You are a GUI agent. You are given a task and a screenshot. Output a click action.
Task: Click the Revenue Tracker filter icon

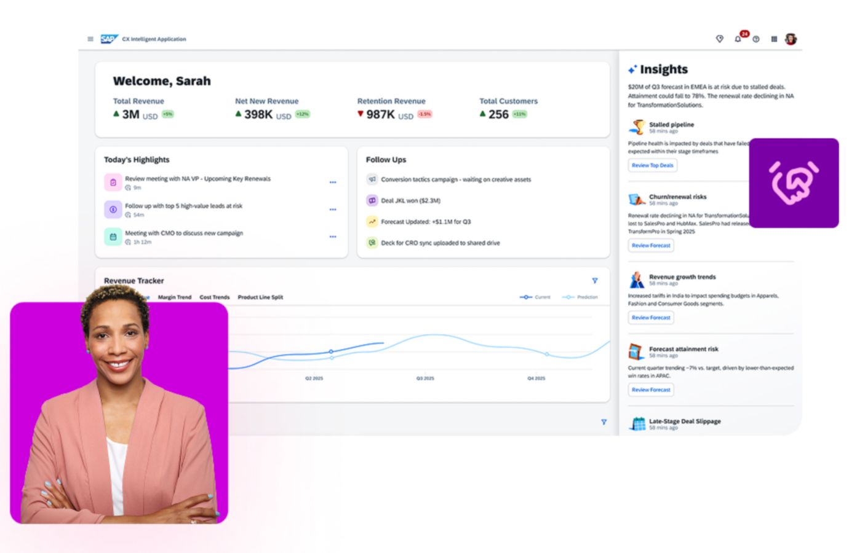point(595,281)
